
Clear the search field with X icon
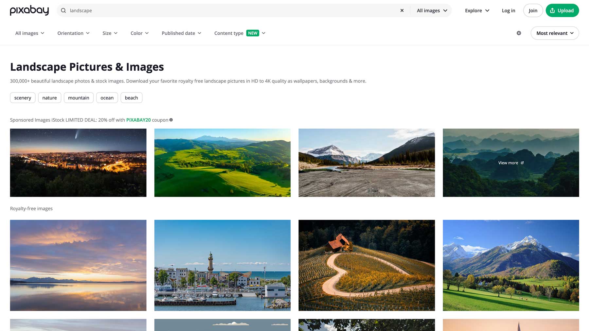click(402, 10)
